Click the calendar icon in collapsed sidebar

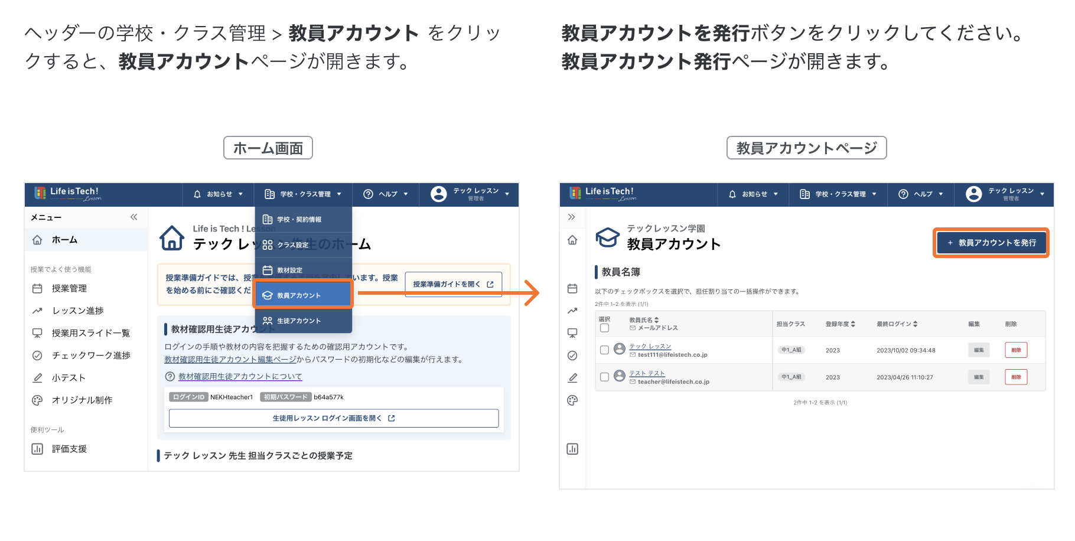572,288
